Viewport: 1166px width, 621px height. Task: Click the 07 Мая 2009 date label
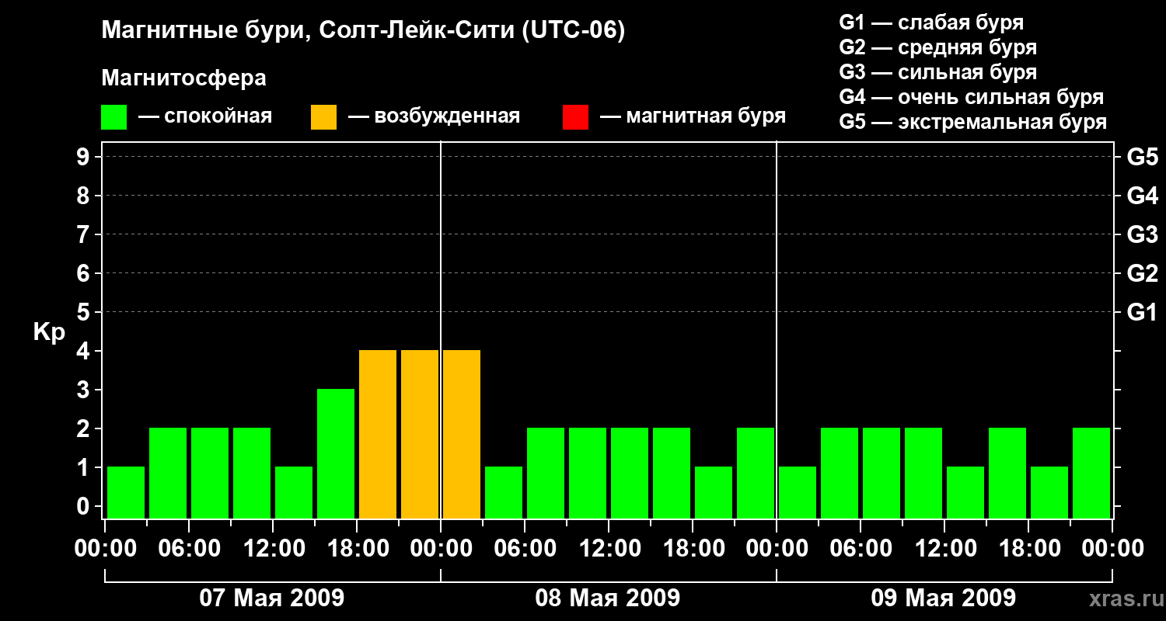[x=272, y=598]
